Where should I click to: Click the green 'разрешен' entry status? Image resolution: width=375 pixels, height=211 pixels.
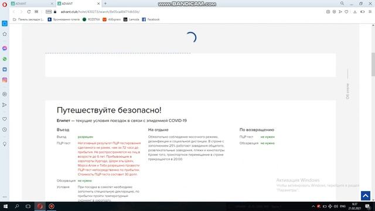pyautogui.click(x=86, y=137)
